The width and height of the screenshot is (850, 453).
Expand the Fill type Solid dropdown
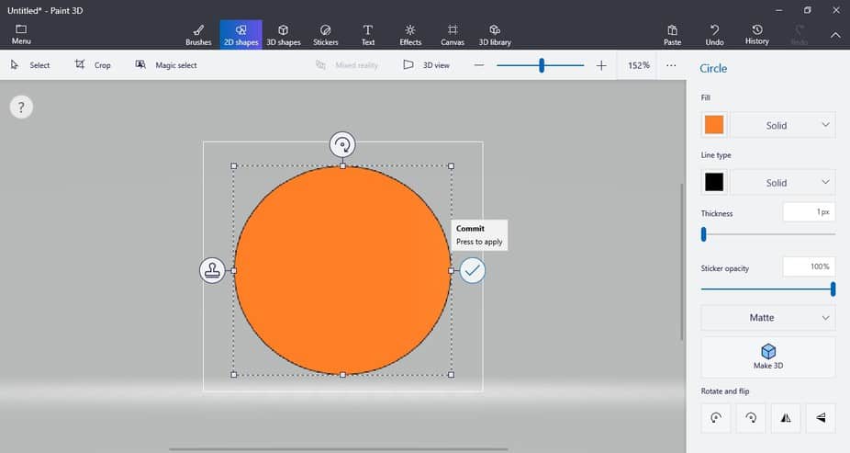782,125
